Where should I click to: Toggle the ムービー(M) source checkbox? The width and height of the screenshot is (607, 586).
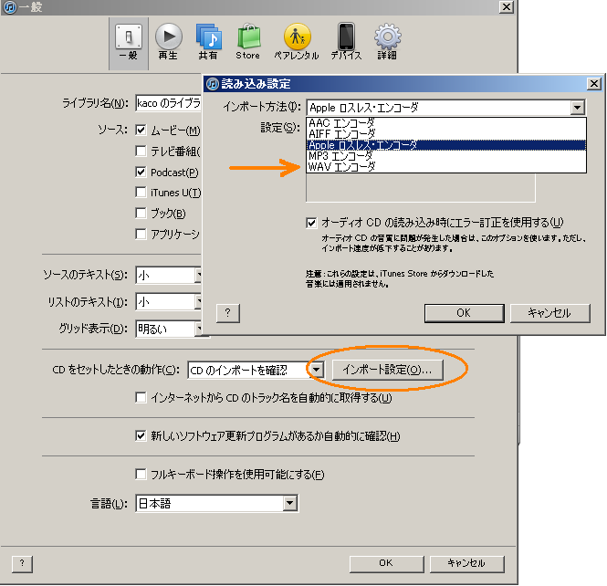(141, 130)
